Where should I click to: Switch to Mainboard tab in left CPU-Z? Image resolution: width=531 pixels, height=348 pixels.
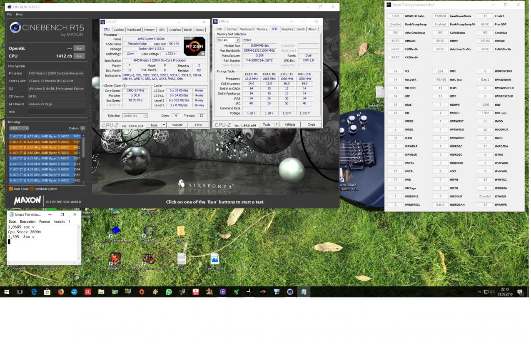[x=134, y=30]
